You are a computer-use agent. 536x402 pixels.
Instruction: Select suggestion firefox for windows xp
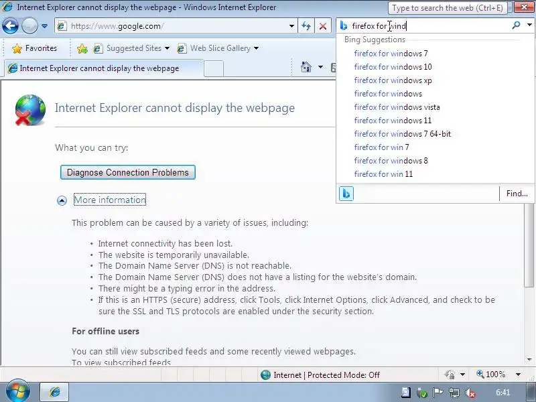point(393,80)
